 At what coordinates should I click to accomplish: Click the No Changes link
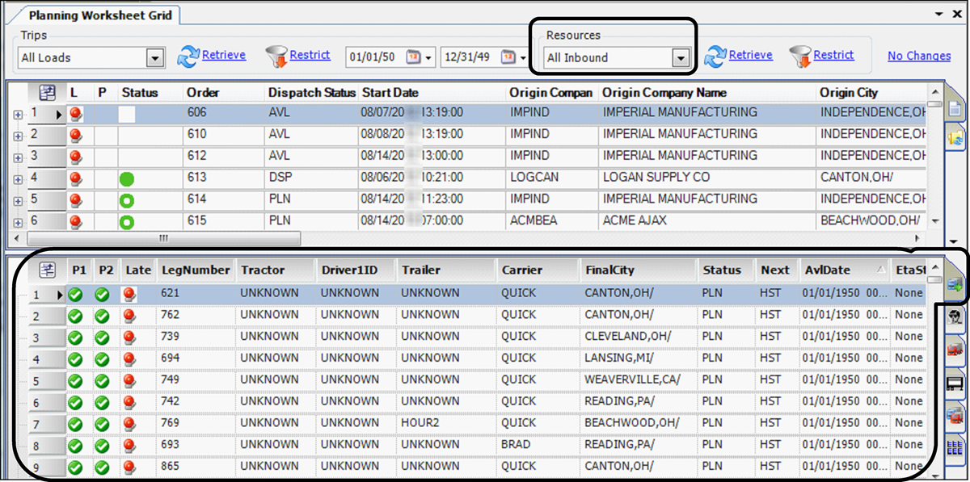click(x=919, y=56)
